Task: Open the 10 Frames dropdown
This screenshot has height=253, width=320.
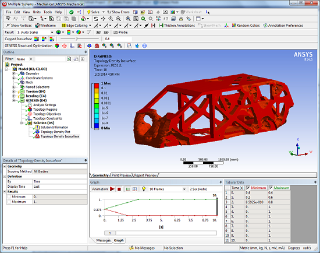Action: (168, 189)
